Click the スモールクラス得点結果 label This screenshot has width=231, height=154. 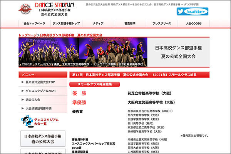click(95, 84)
